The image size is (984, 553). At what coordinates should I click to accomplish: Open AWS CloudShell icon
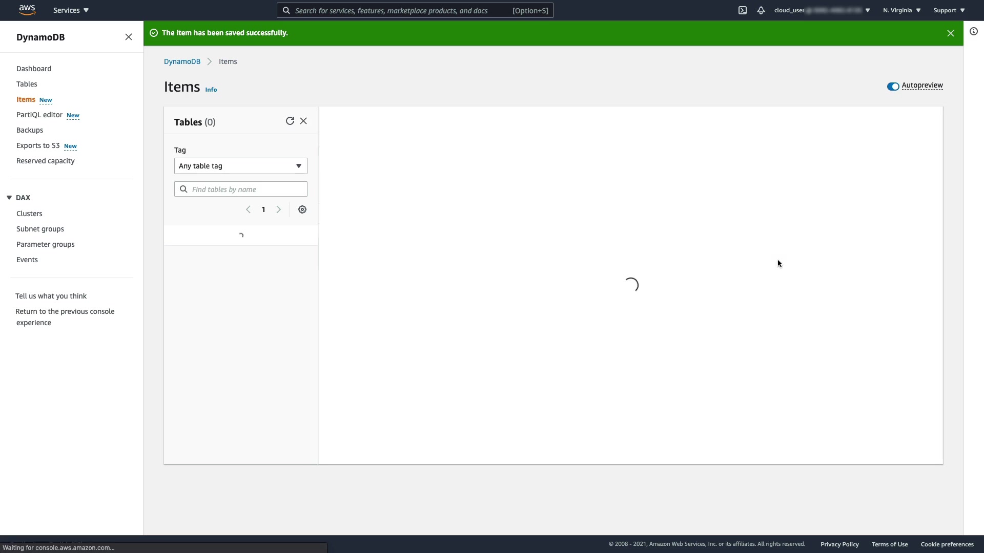(743, 10)
